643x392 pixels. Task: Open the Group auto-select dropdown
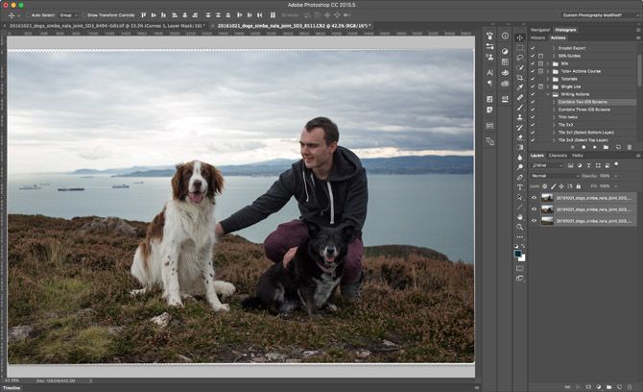68,15
